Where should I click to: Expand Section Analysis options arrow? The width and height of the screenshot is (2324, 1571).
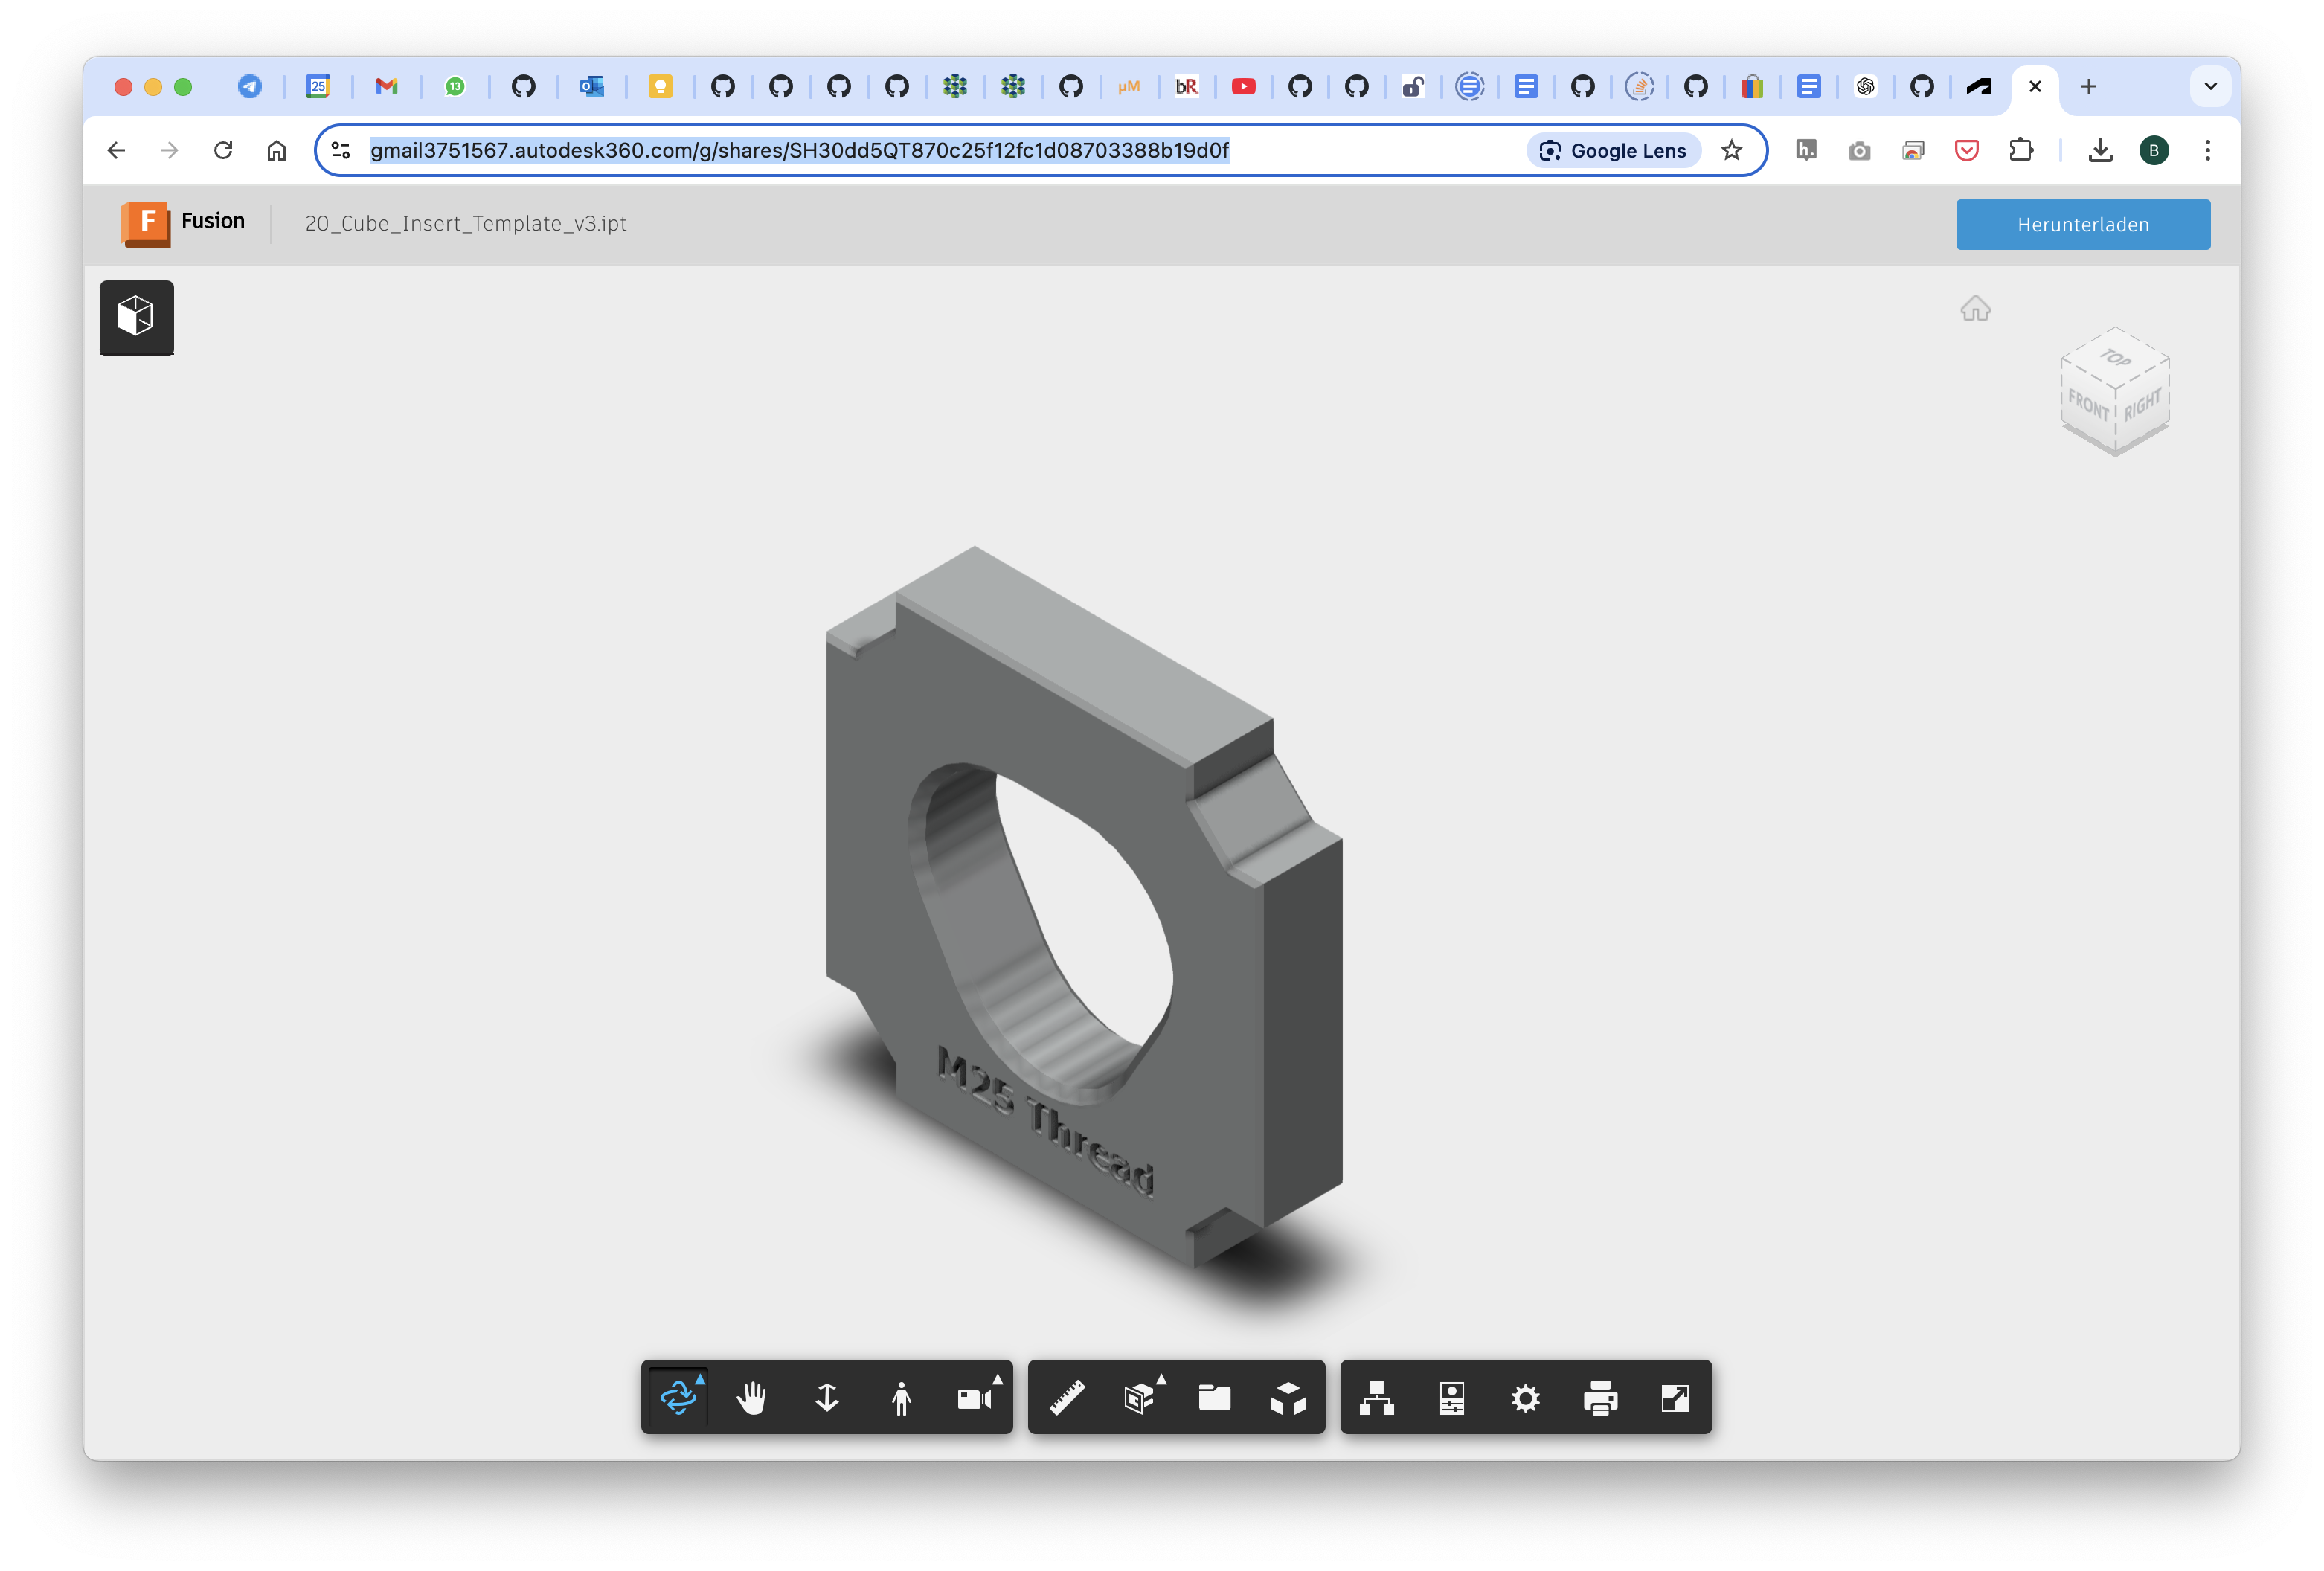click(x=1161, y=1380)
